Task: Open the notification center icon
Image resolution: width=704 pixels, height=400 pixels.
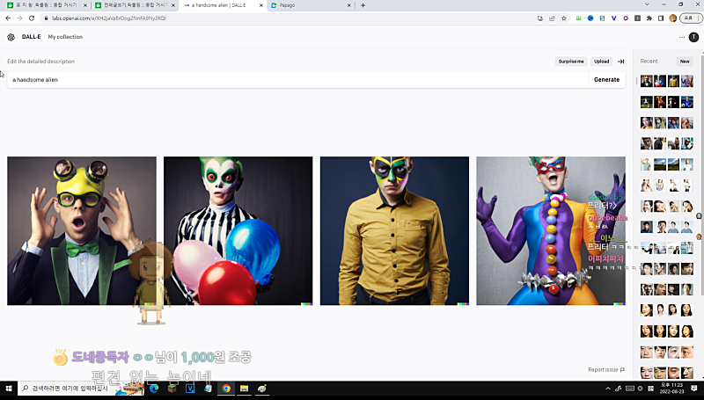Action: pyautogui.click(x=694, y=389)
